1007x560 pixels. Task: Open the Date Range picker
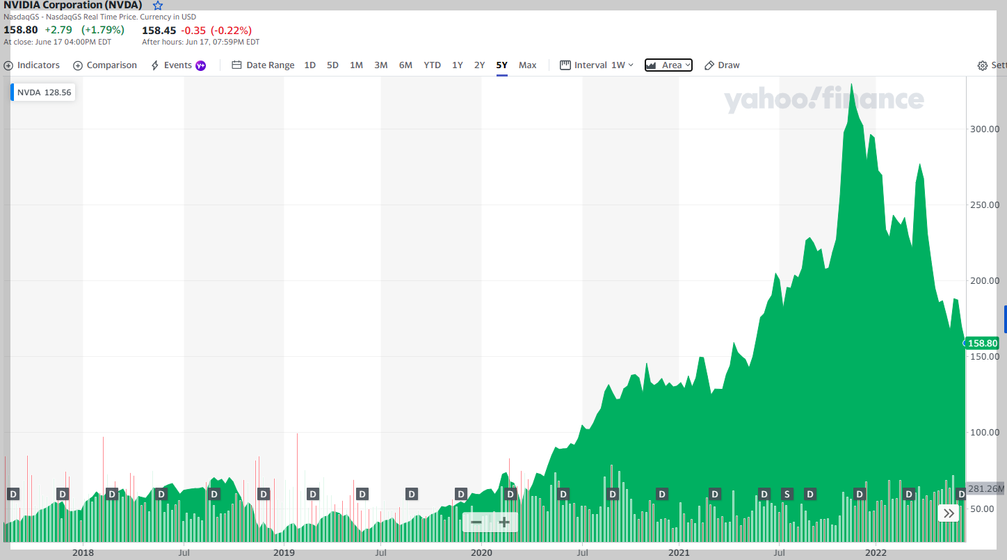click(x=263, y=65)
